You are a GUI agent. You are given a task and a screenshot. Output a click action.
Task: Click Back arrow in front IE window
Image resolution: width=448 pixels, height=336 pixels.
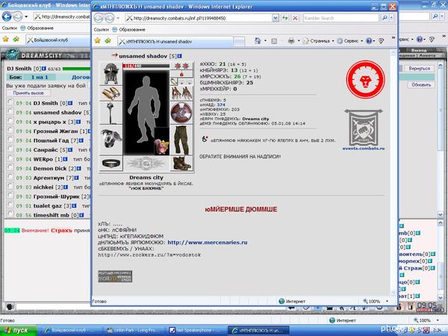99,18
